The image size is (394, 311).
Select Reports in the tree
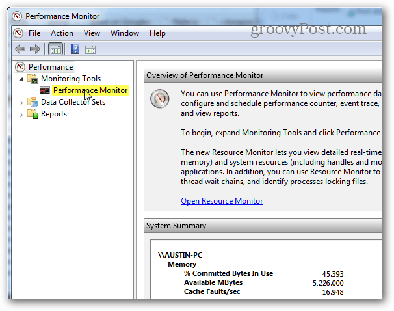coord(54,114)
